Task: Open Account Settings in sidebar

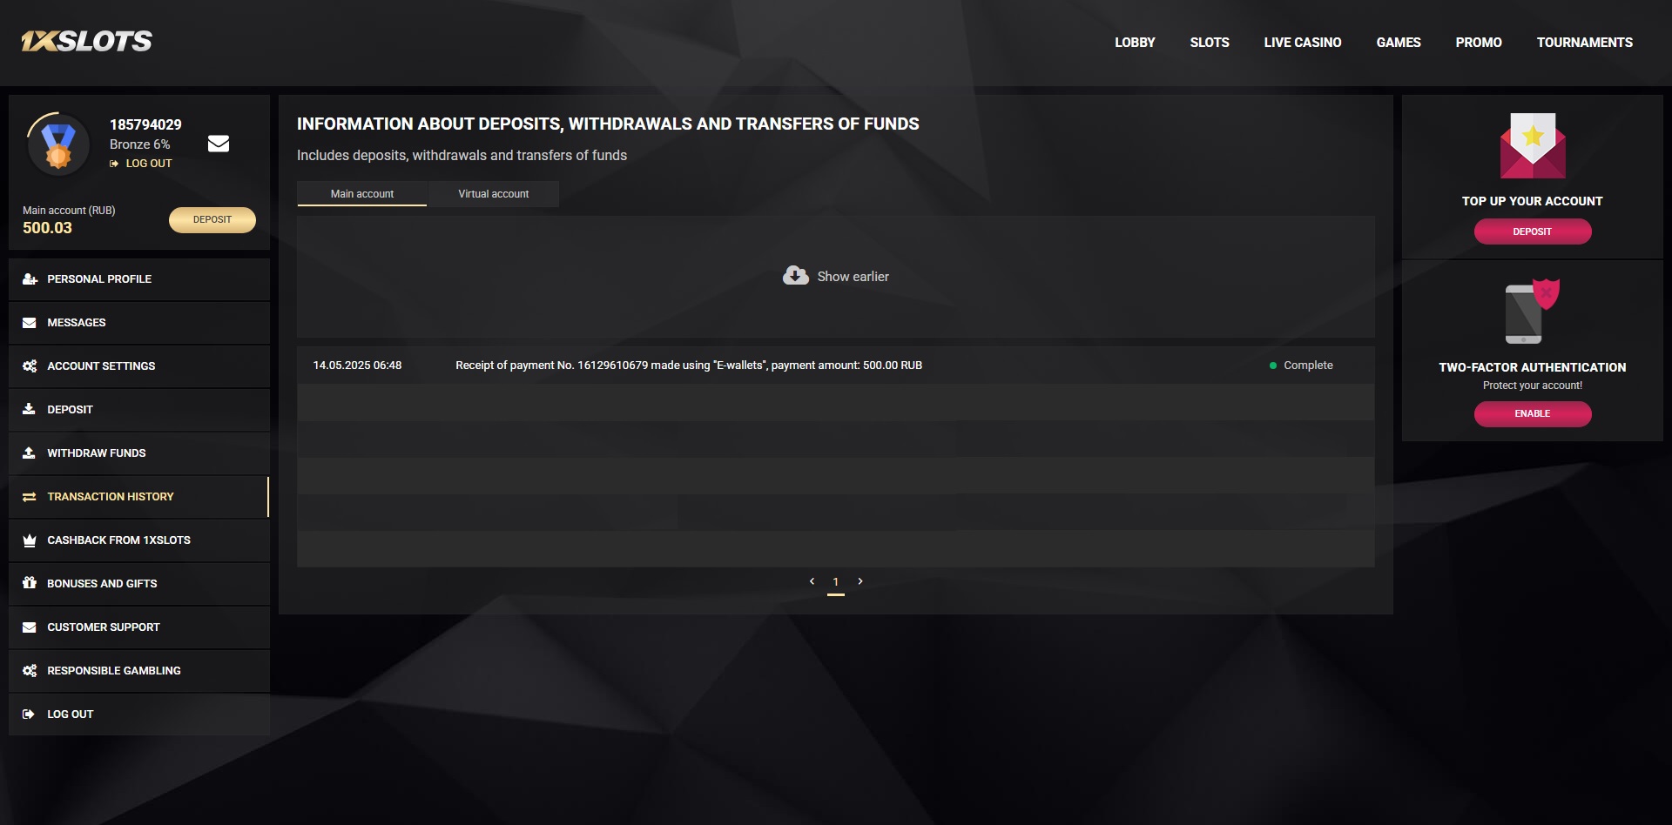Action: (139, 366)
